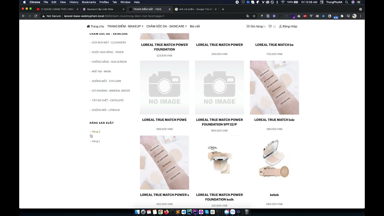Click the 169.000 VNĐ price

coord(219,54)
